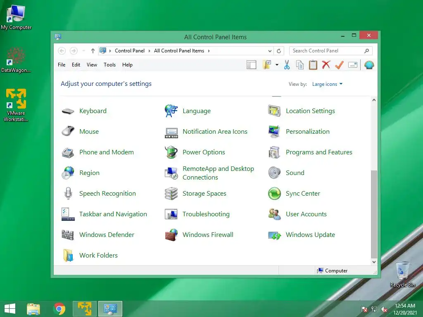This screenshot has width=423, height=317.
Task: Open the File menu
Action: [62, 65]
